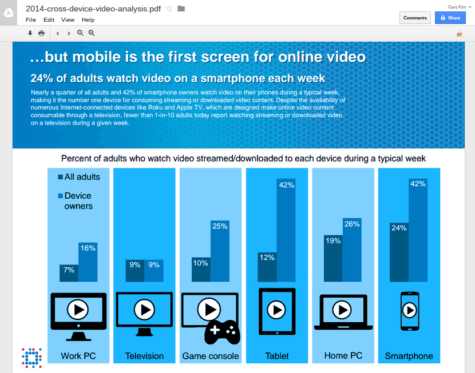Open the Edit menu
Screen dimensions: 475x373
tap(49, 19)
